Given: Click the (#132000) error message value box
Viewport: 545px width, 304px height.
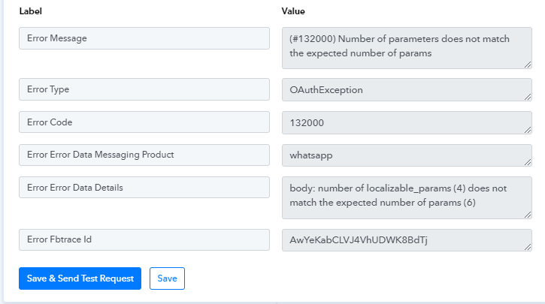Looking at the screenshot, I should click(406, 48).
